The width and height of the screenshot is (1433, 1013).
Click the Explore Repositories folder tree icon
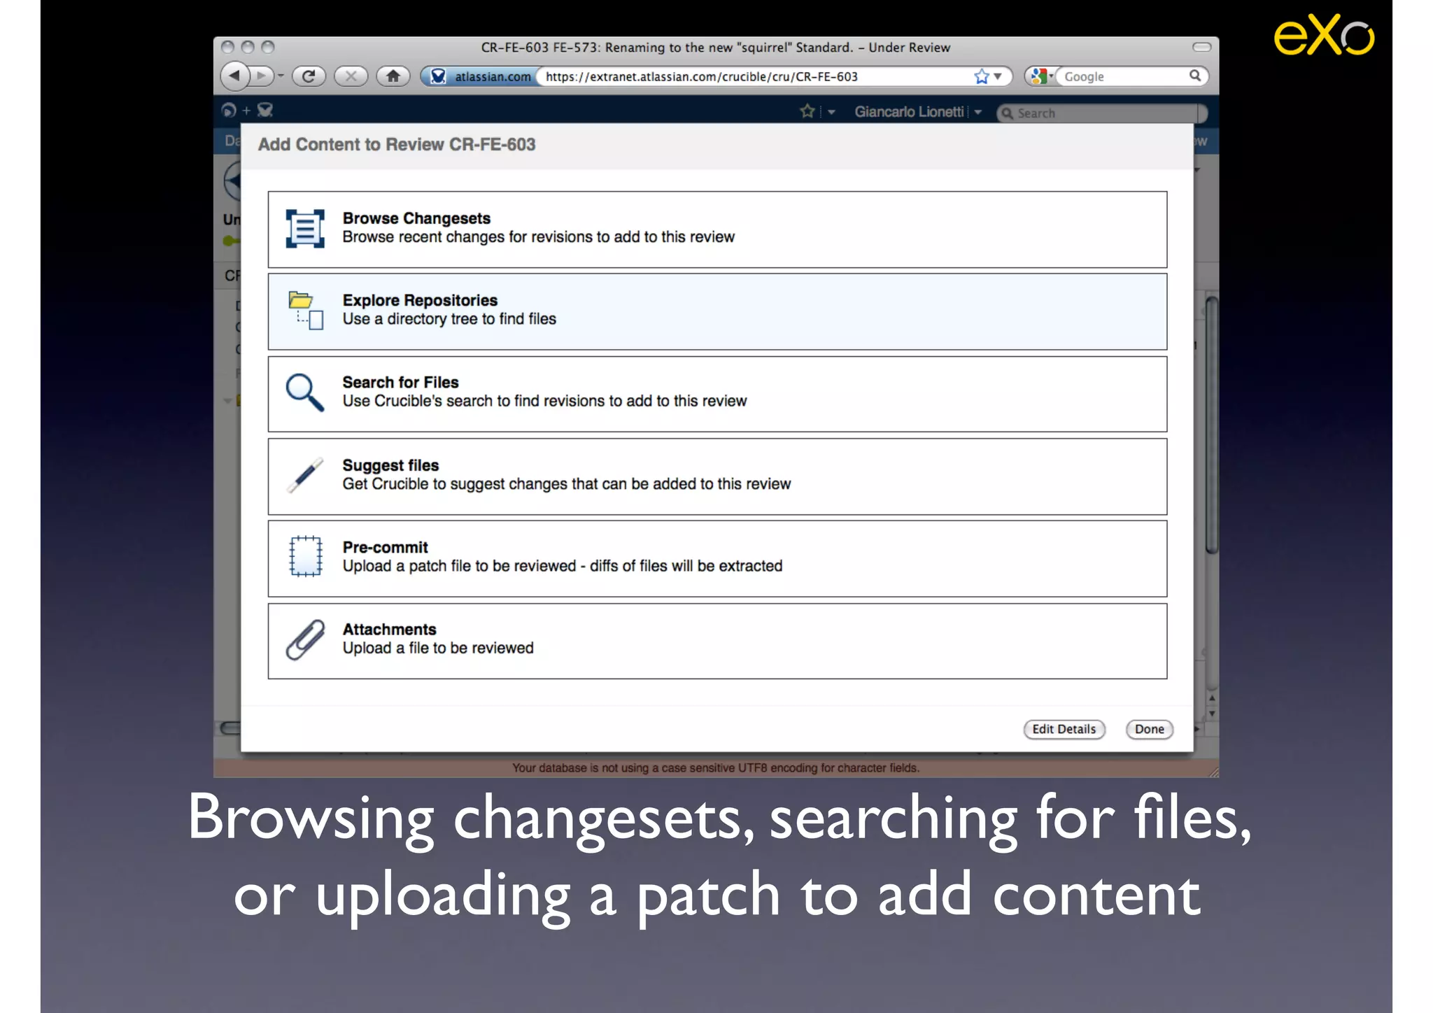point(306,310)
